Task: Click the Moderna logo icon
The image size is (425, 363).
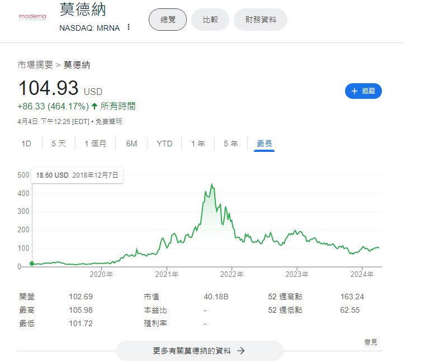Action: coord(32,17)
